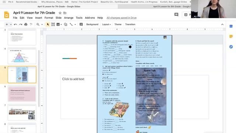This screenshot has width=236, height=133.
Task: Click the presentation title April 9 Lesson
Action: 34,13
